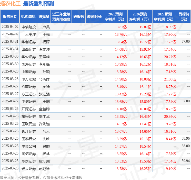Select institution 申万宏源

[29, 79]
